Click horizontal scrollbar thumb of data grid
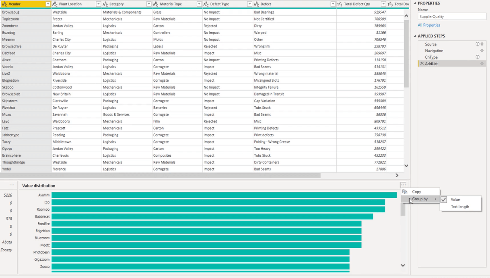The width and height of the screenshot is (490, 278). (x=160, y=175)
